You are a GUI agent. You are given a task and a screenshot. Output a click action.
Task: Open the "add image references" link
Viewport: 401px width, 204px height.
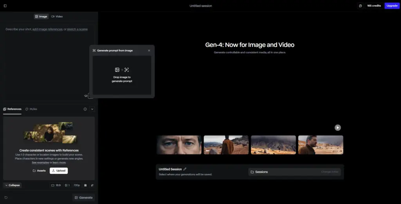(47, 29)
